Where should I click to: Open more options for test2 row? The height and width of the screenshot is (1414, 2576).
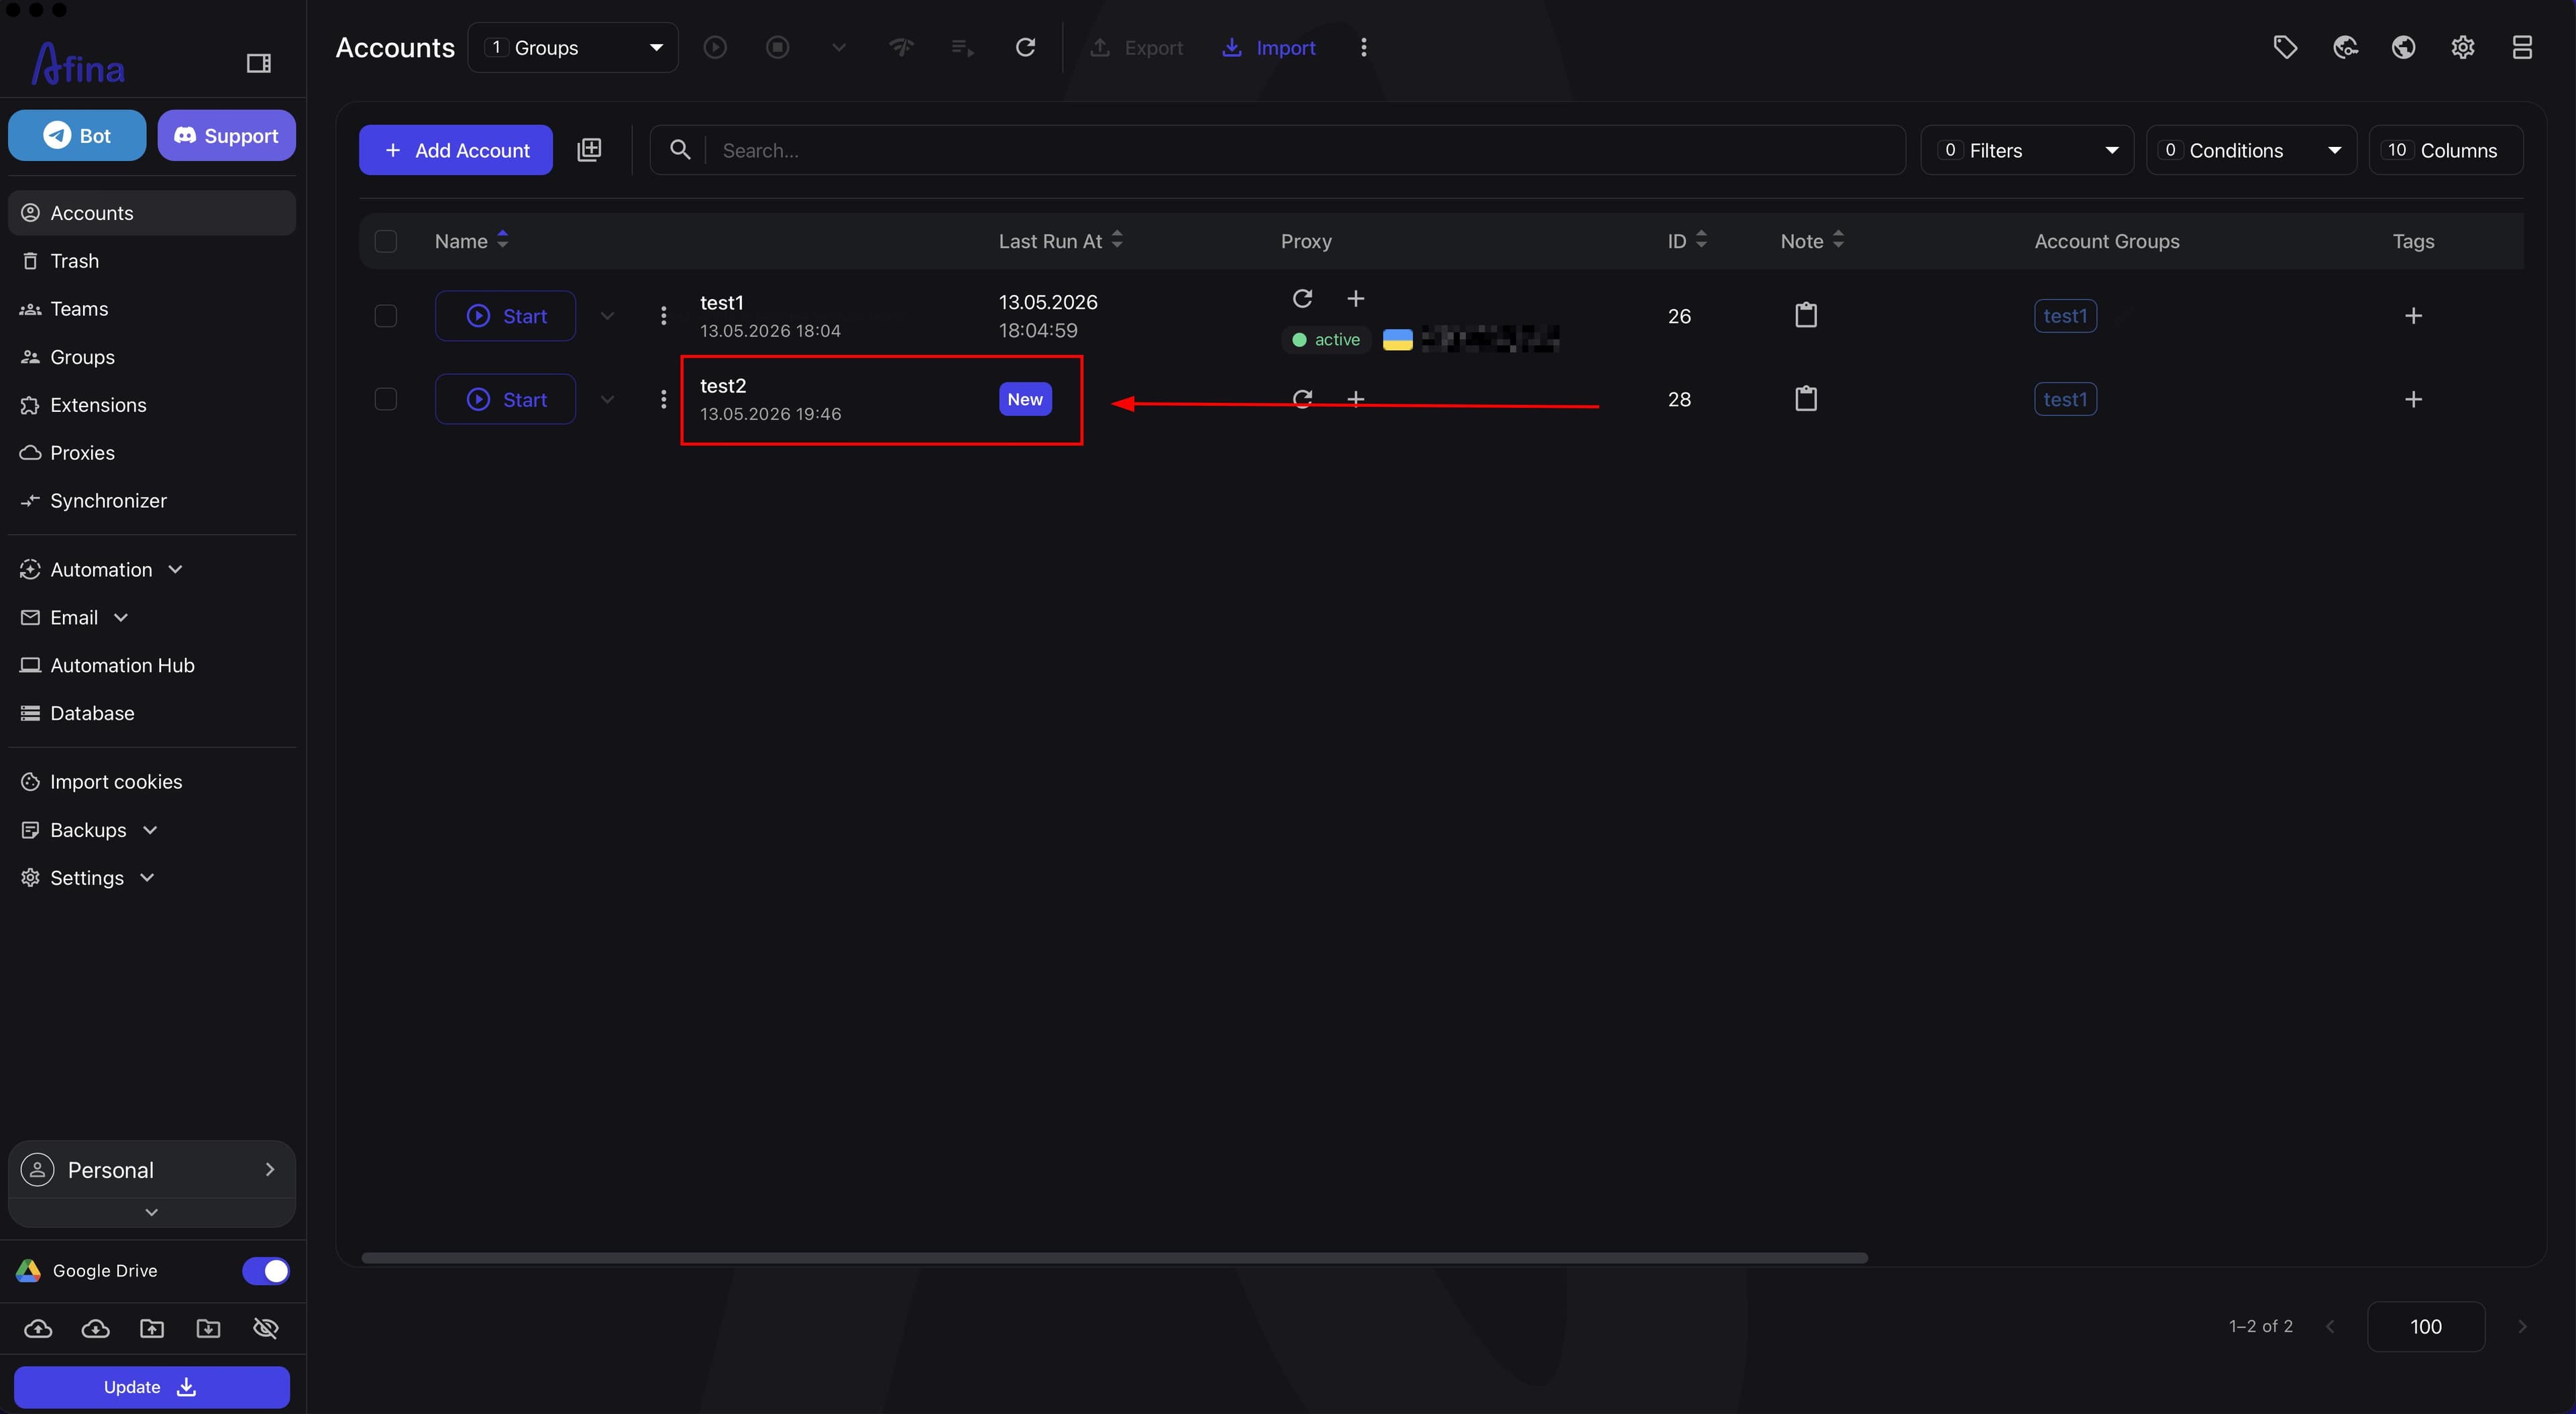click(663, 399)
